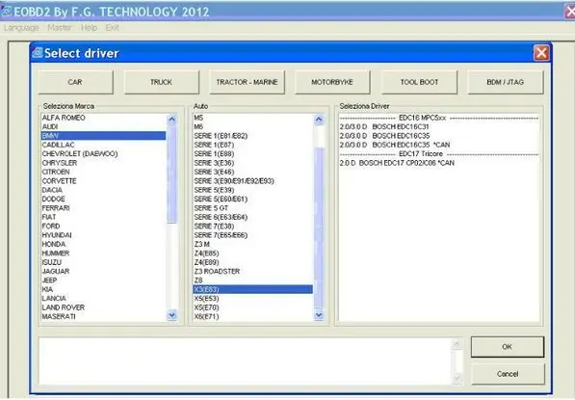
Task: Click the TOOL BOOT button
Action: [419, 82]
